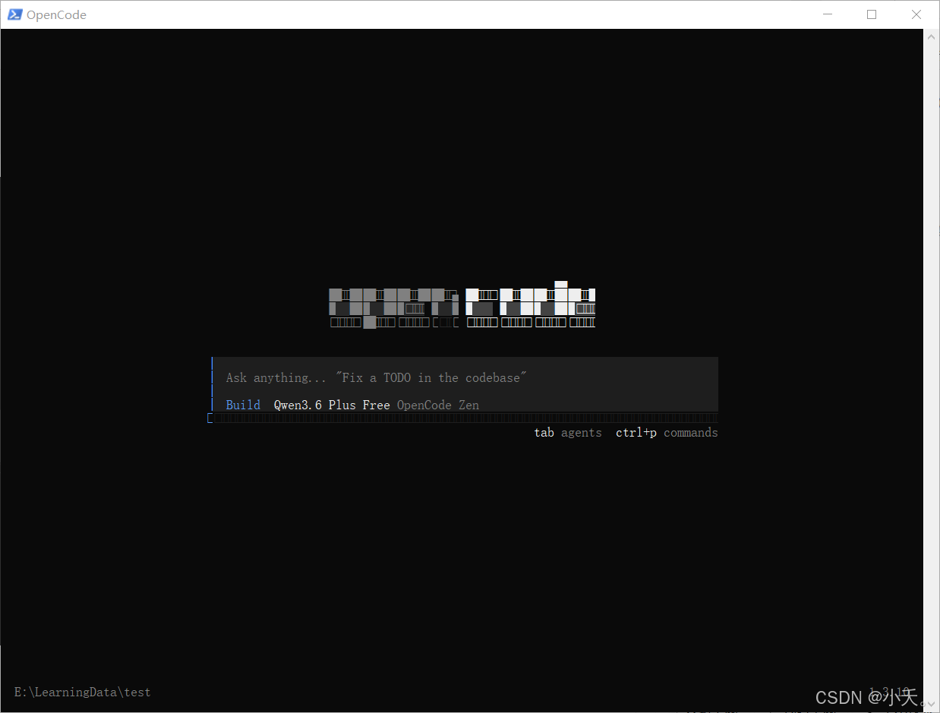
Task: Click the Build agent label
Action: pyautogui.click(x=243, y=405)
